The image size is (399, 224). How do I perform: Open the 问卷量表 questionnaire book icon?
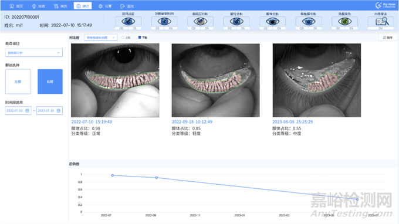(x=381, y=21)
